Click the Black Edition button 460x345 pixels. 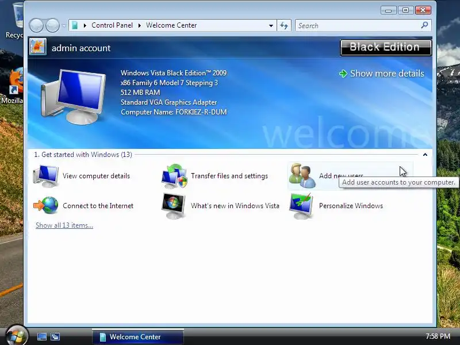click(386, 47)
